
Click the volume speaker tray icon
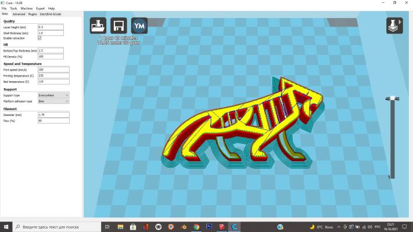click(370, 227)
